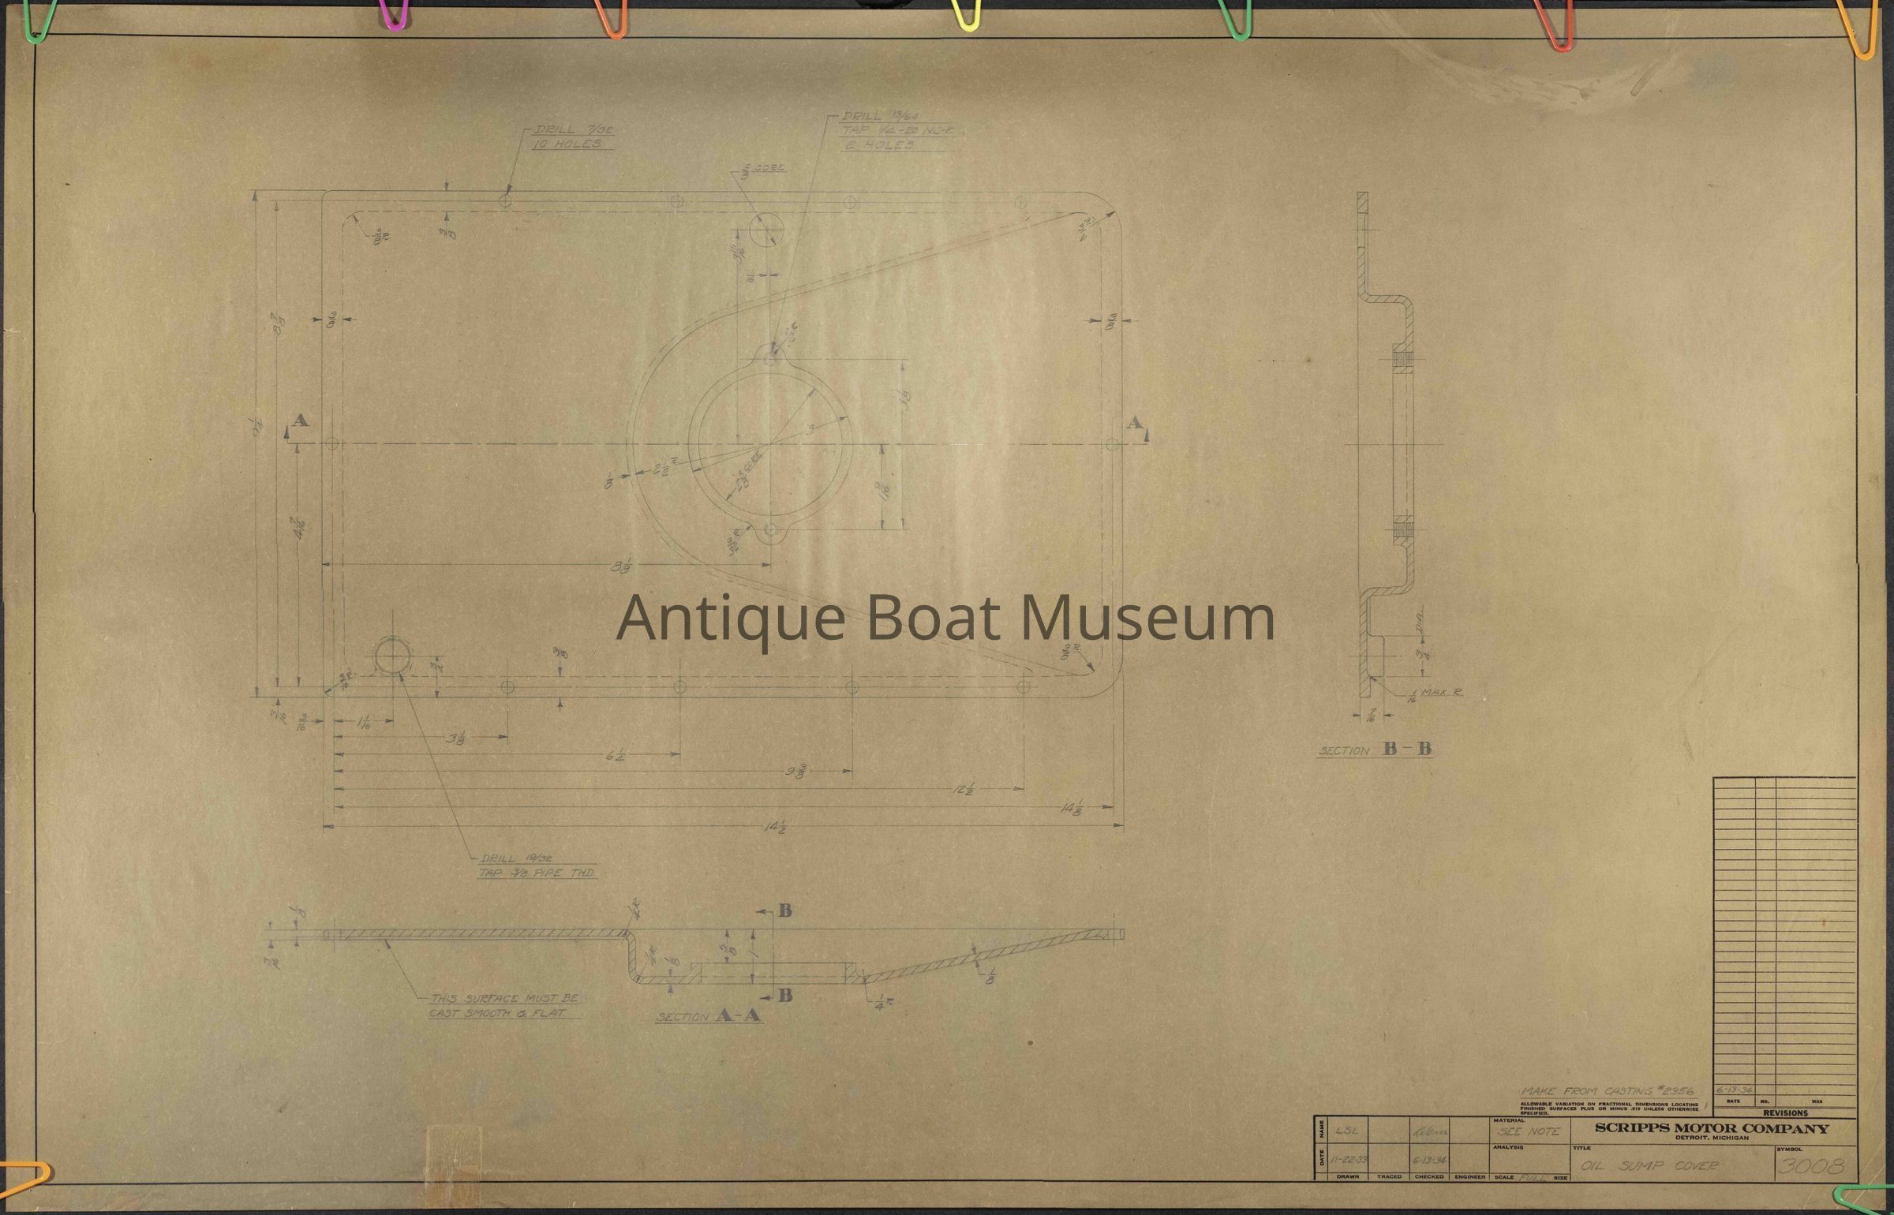The width and height of the screenshot is (1894, 1215).
Task: Click the Make From Casting #2356 note
Action: coord(1607,1091)
